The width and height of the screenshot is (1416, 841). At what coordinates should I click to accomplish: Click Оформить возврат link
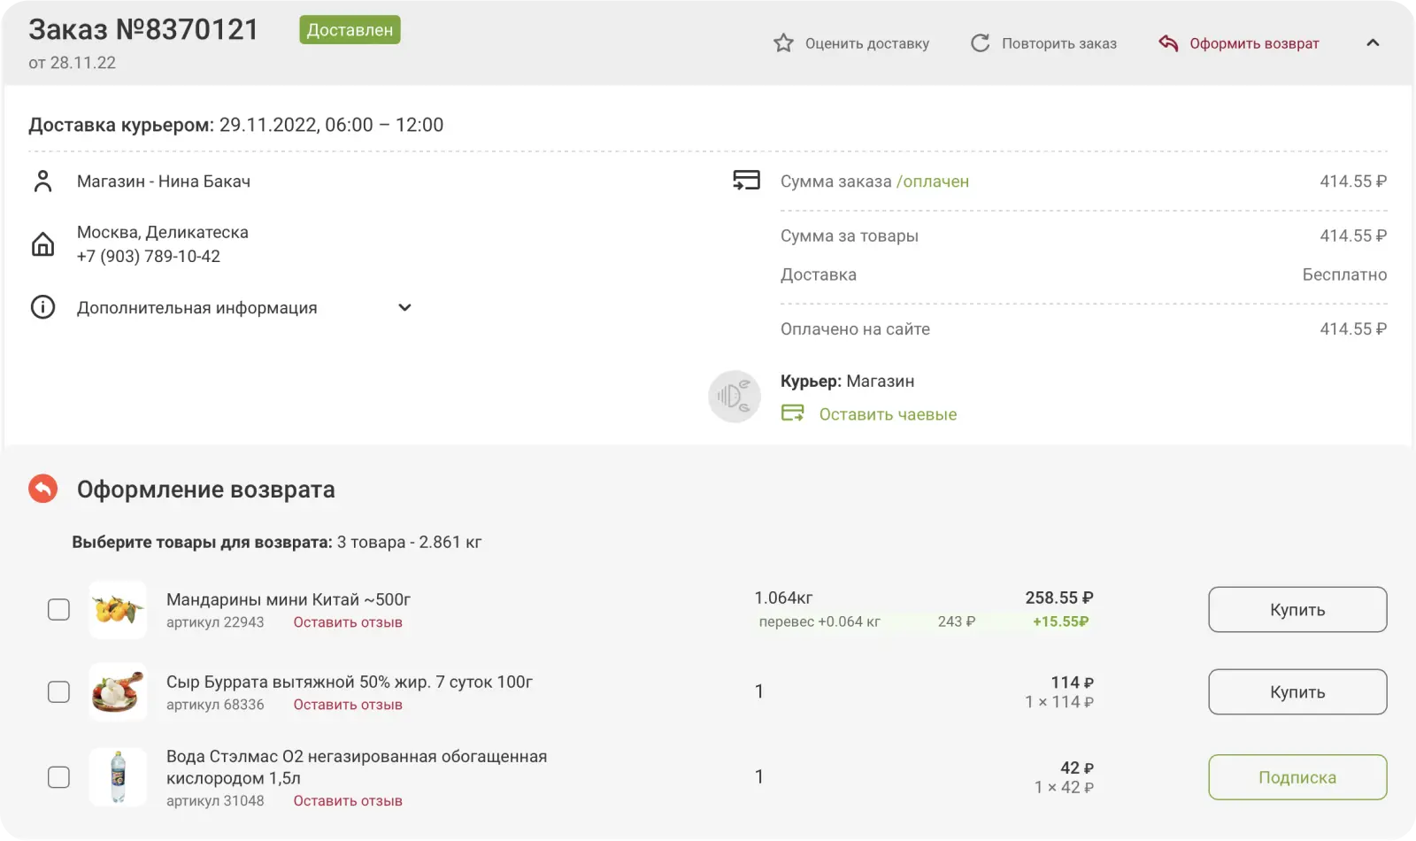pos(1253,43)
